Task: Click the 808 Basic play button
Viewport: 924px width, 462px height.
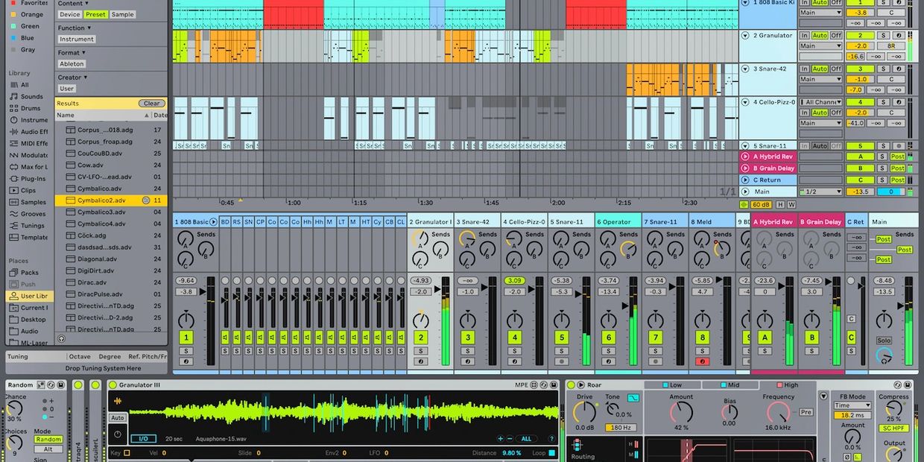Action: point(214,222)
